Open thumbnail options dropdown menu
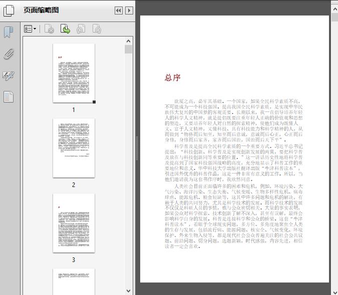This screenshot has width=338, height=295. (31, 29)
